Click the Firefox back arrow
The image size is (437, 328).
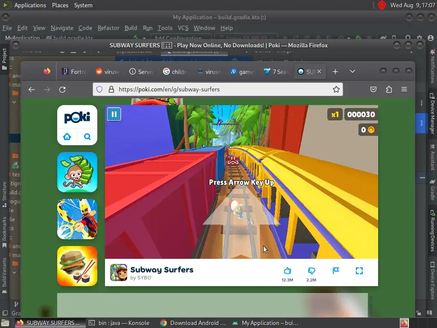(x=32, y=90)
